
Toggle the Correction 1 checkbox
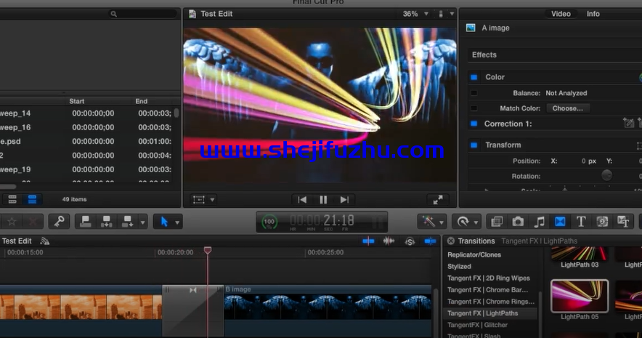474,124
